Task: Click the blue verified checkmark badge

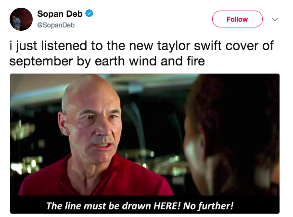Action: [89, 13]
